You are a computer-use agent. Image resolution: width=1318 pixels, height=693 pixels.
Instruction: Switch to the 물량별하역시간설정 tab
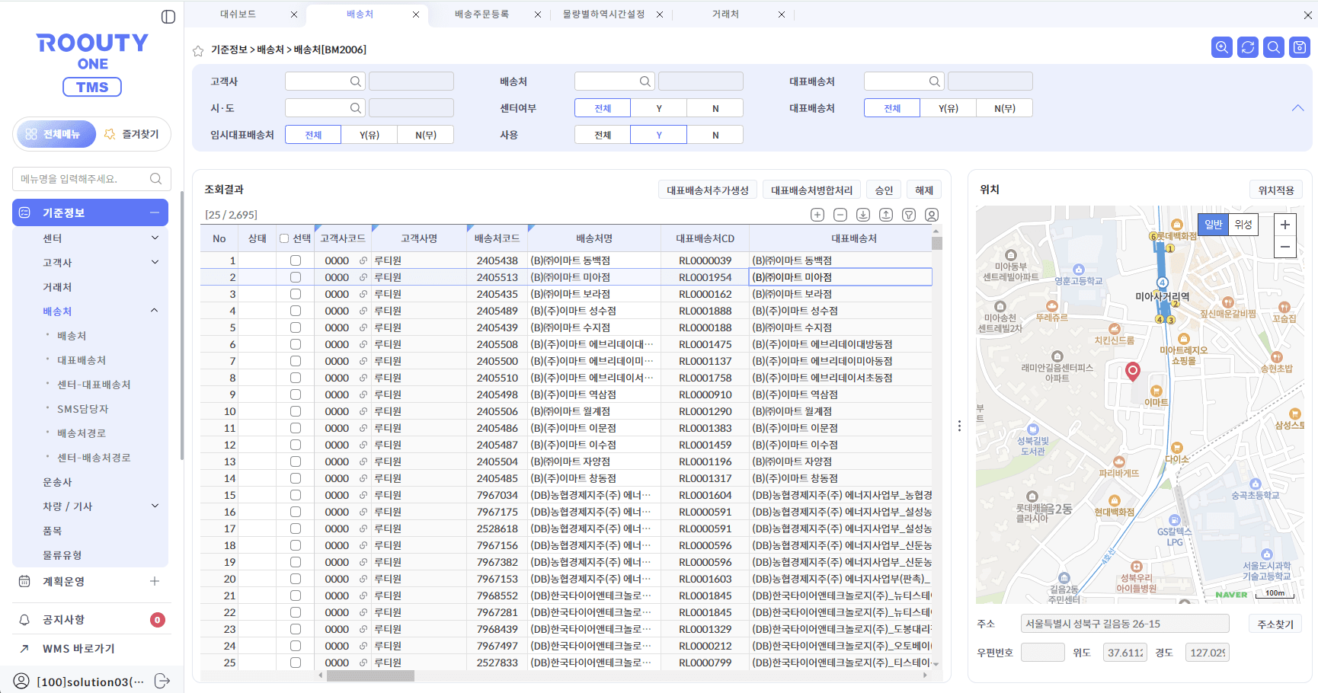(x=603, y=14)
